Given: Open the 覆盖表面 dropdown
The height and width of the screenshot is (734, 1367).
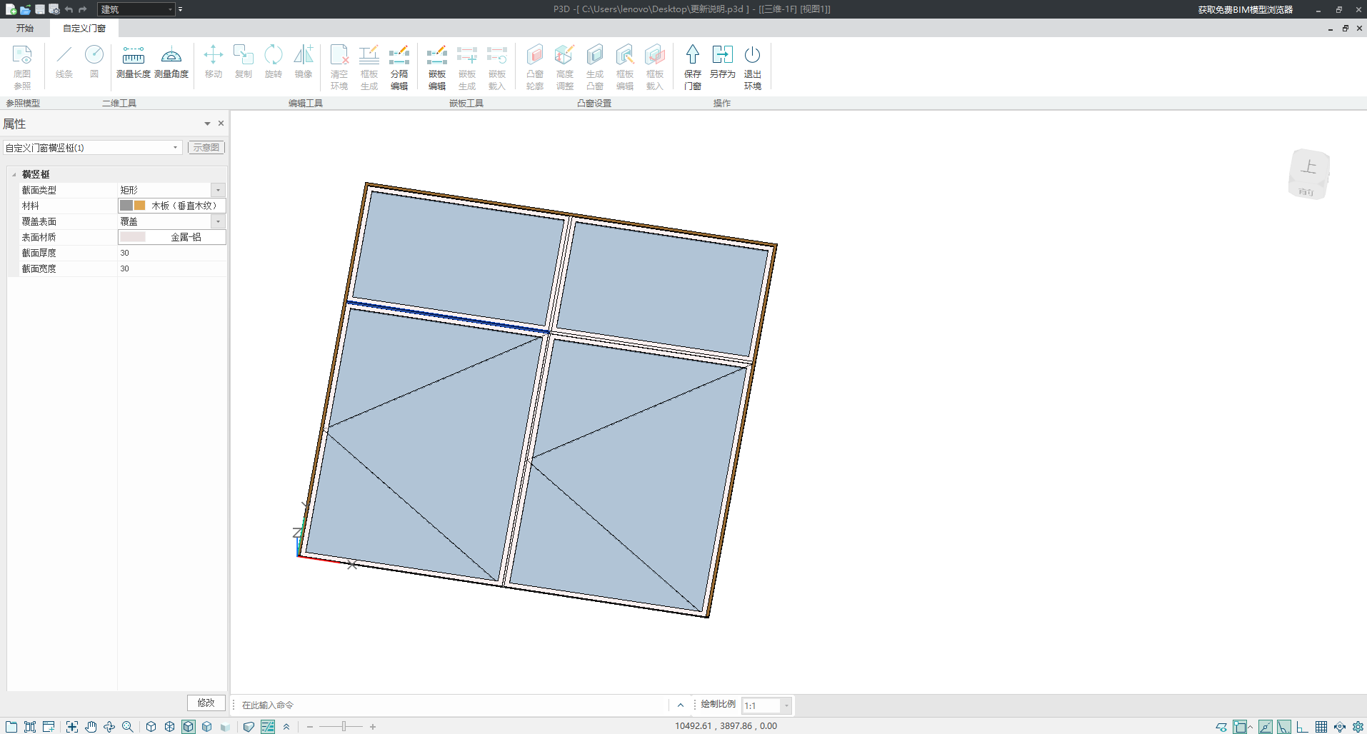Looking at the screenshot, I should [218, 221].
